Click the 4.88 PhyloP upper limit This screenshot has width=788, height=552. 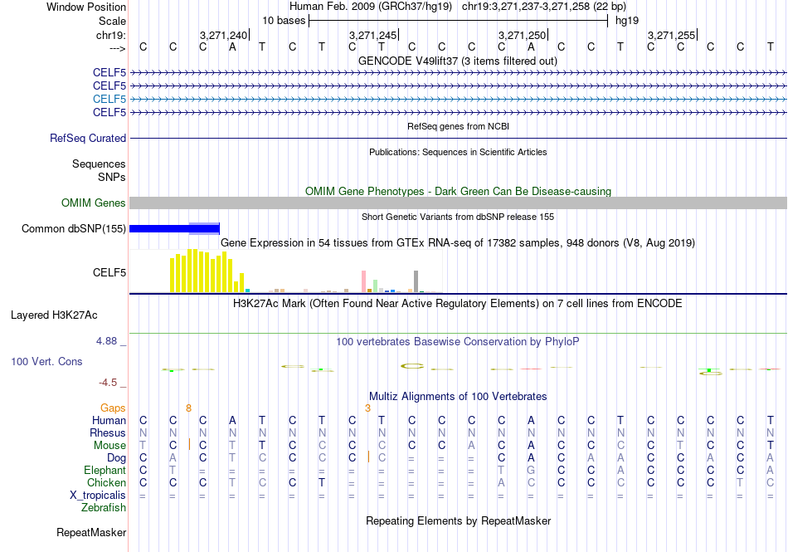[x=106, y=341]
